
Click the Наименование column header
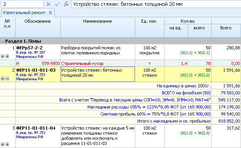[98, 27]
